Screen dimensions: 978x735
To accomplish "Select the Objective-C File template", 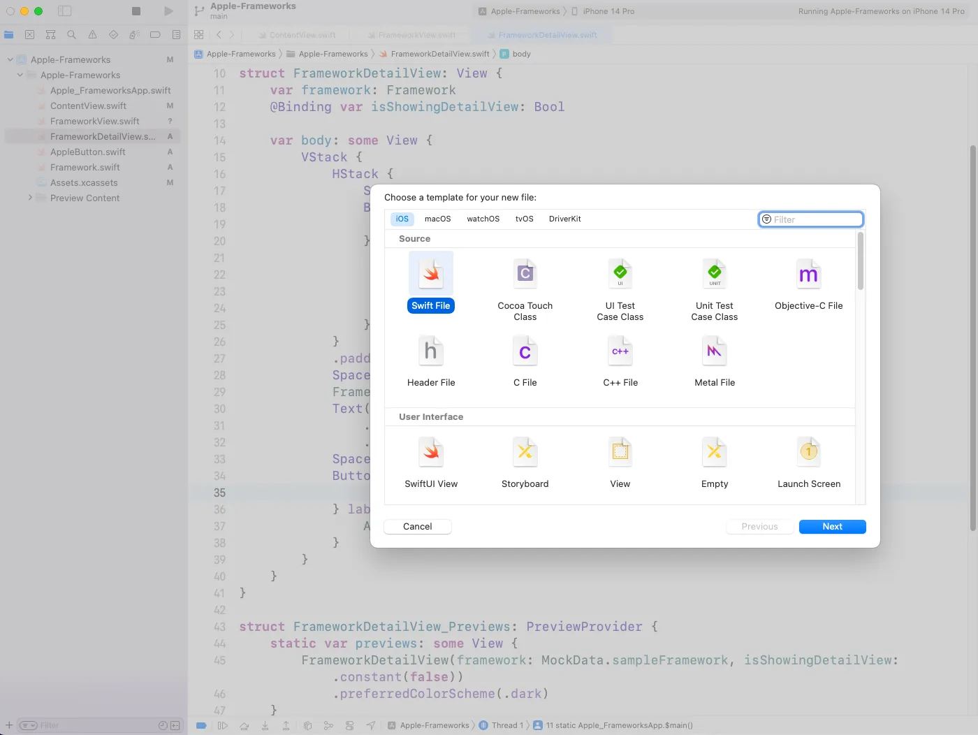I will click(x=809, y=273).
